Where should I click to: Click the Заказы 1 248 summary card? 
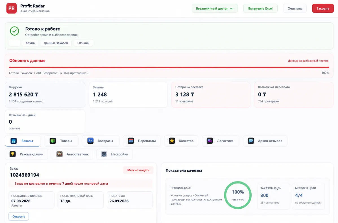click(128, 95)
